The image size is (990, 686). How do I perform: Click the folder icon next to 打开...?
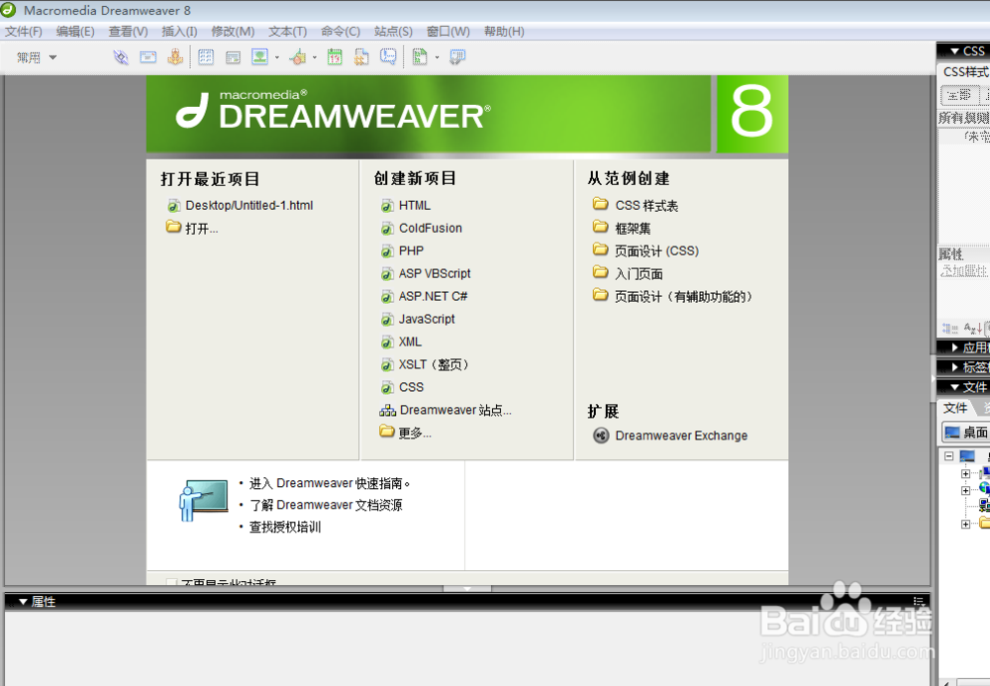173,227
